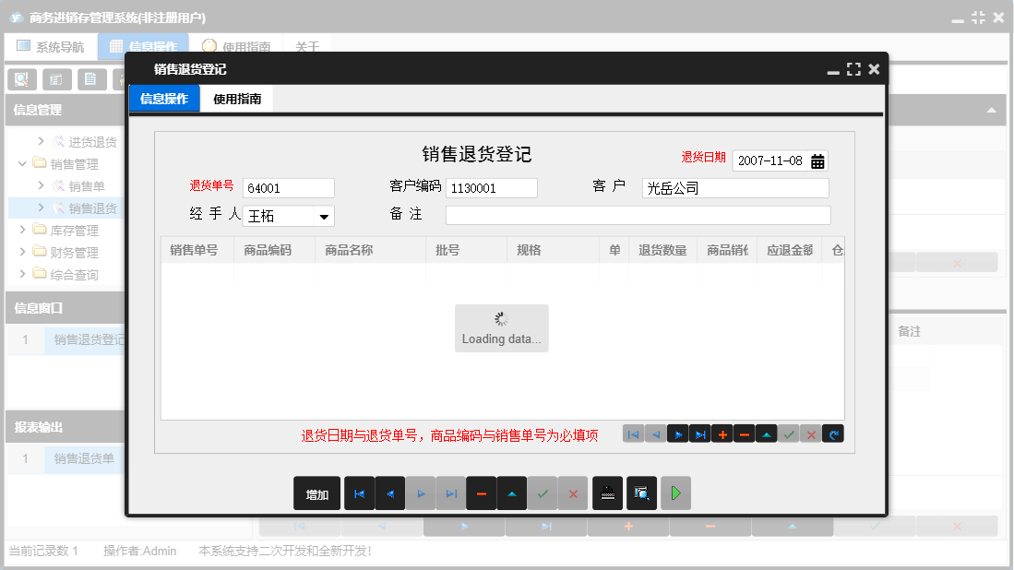Switch to the 使用指南 tab
This screenshot has height=570, width=1014.
[237, 99]
